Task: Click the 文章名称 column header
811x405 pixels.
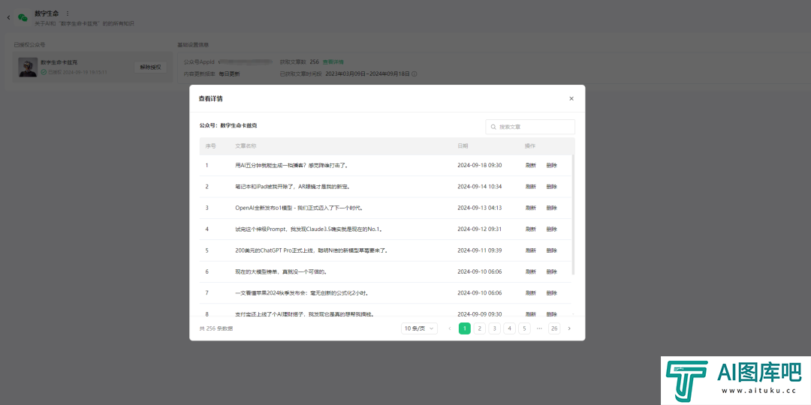Action: [x=246, y=146]
